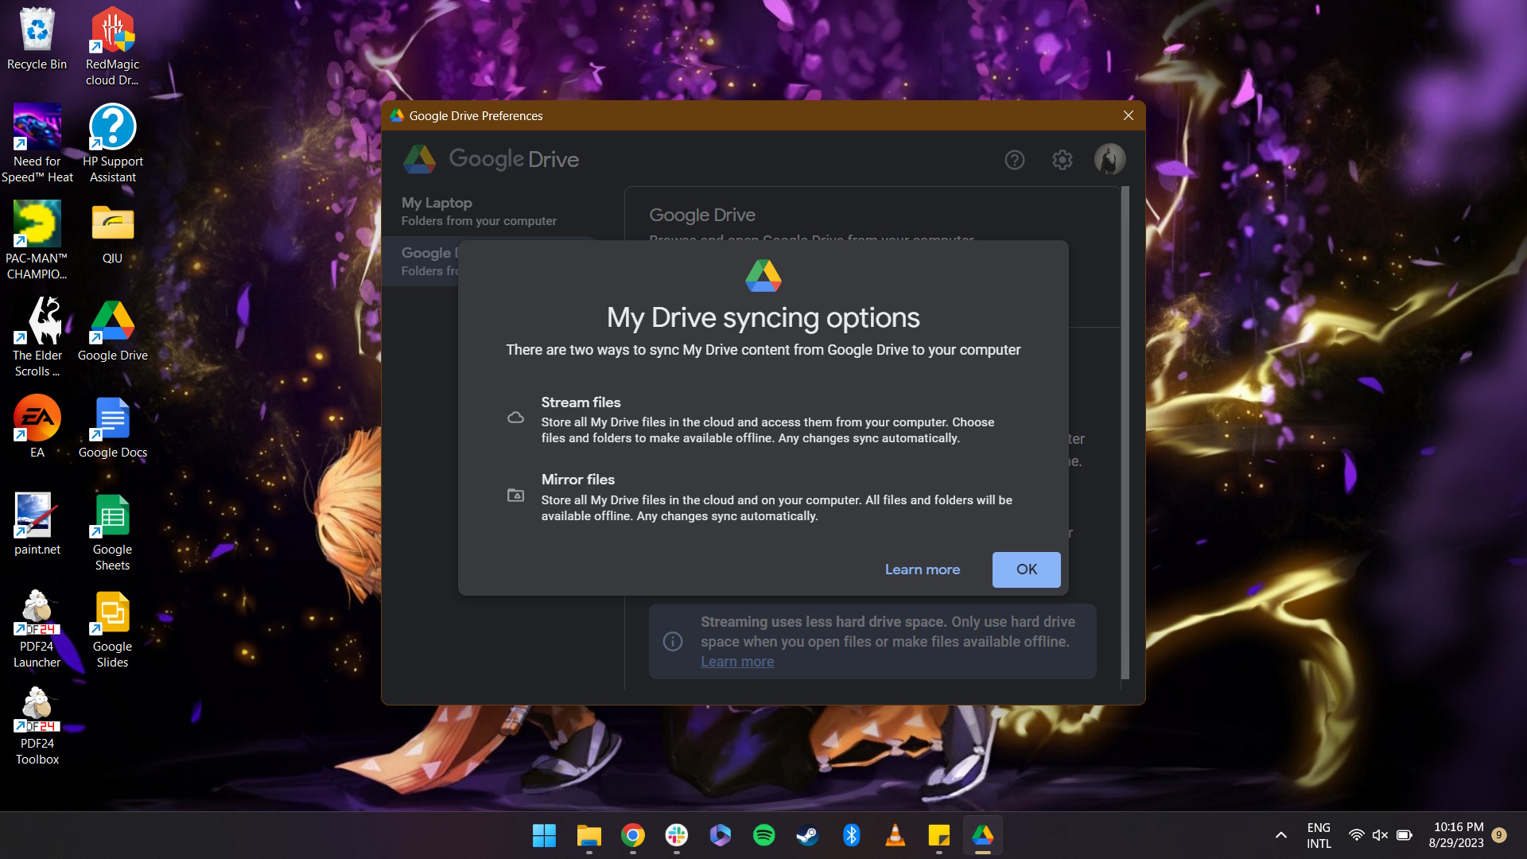
Task: Open Google Chrome browser in taskbar
Action: point(632,836)
